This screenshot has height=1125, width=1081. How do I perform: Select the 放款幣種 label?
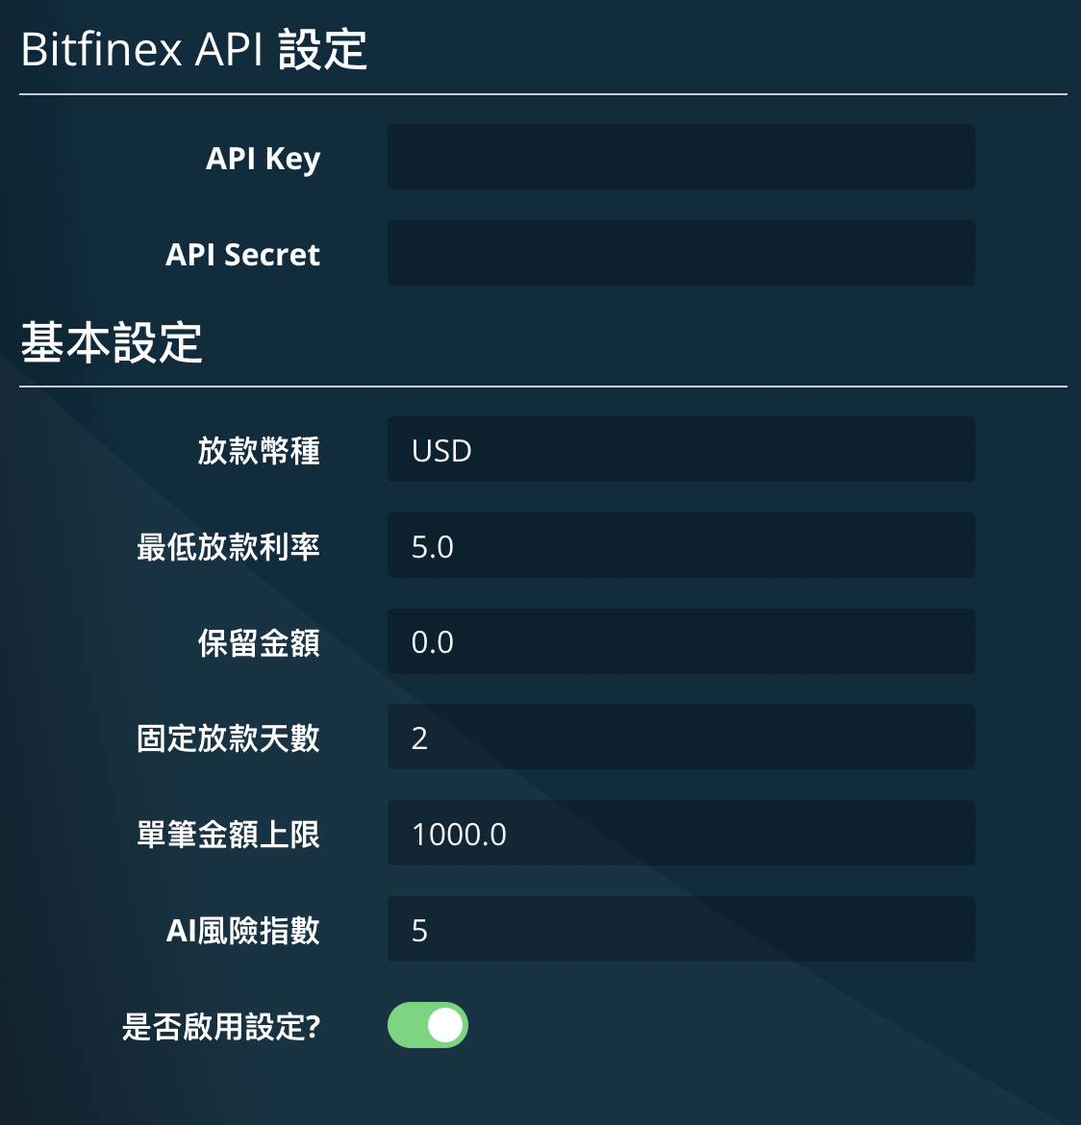(x=259, y=451)
